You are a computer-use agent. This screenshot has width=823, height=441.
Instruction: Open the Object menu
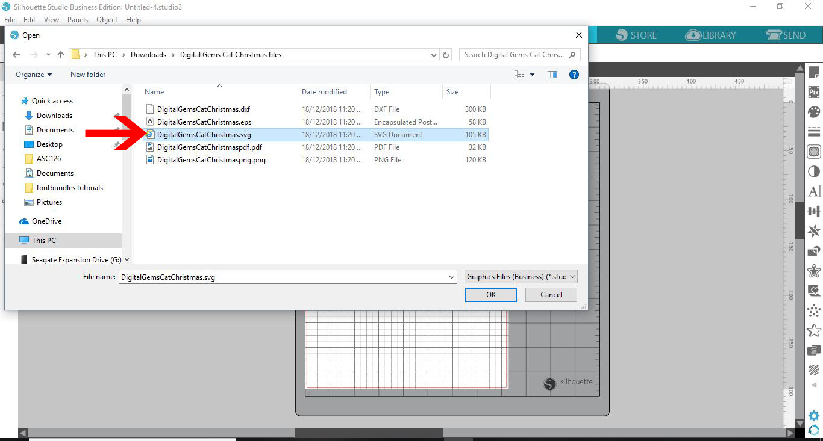coord(107,20)
